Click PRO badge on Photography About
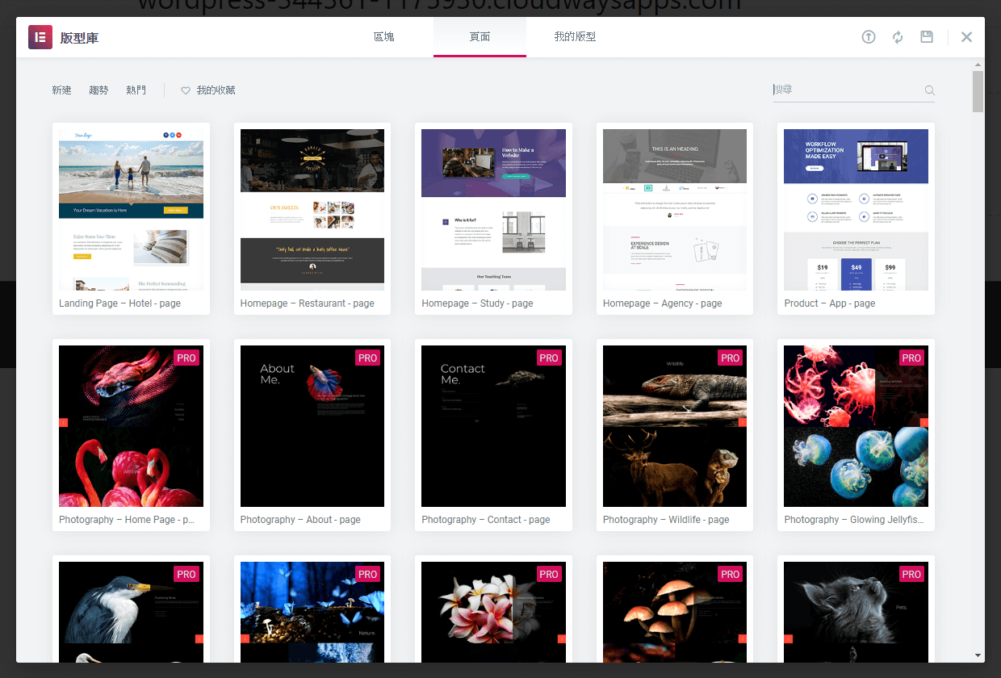The height and width of the screenshot is (678, 1001). (368, 358)
